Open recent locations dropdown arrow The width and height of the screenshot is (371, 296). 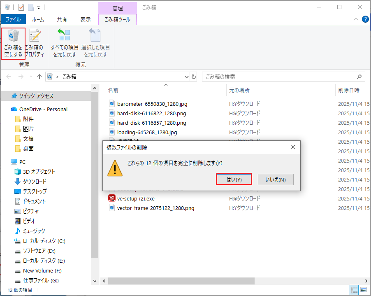(x=31, y=77)
